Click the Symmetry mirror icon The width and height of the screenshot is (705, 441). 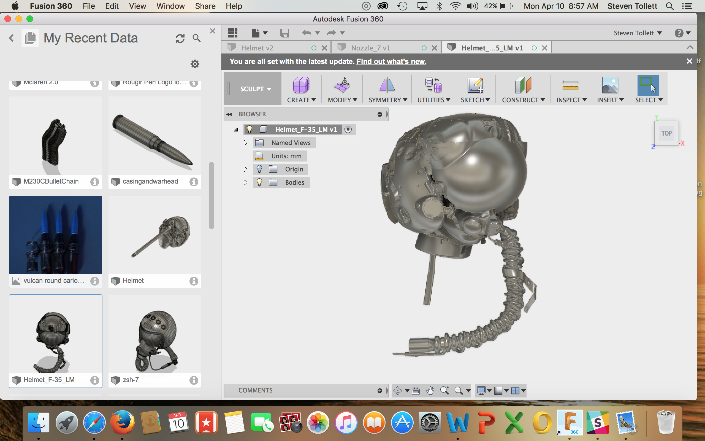[387, 85]
